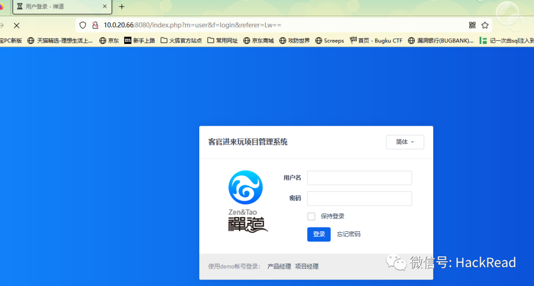
Task: Open the 火狐官方站点 bookmark folder
Action: pos(181,41)
